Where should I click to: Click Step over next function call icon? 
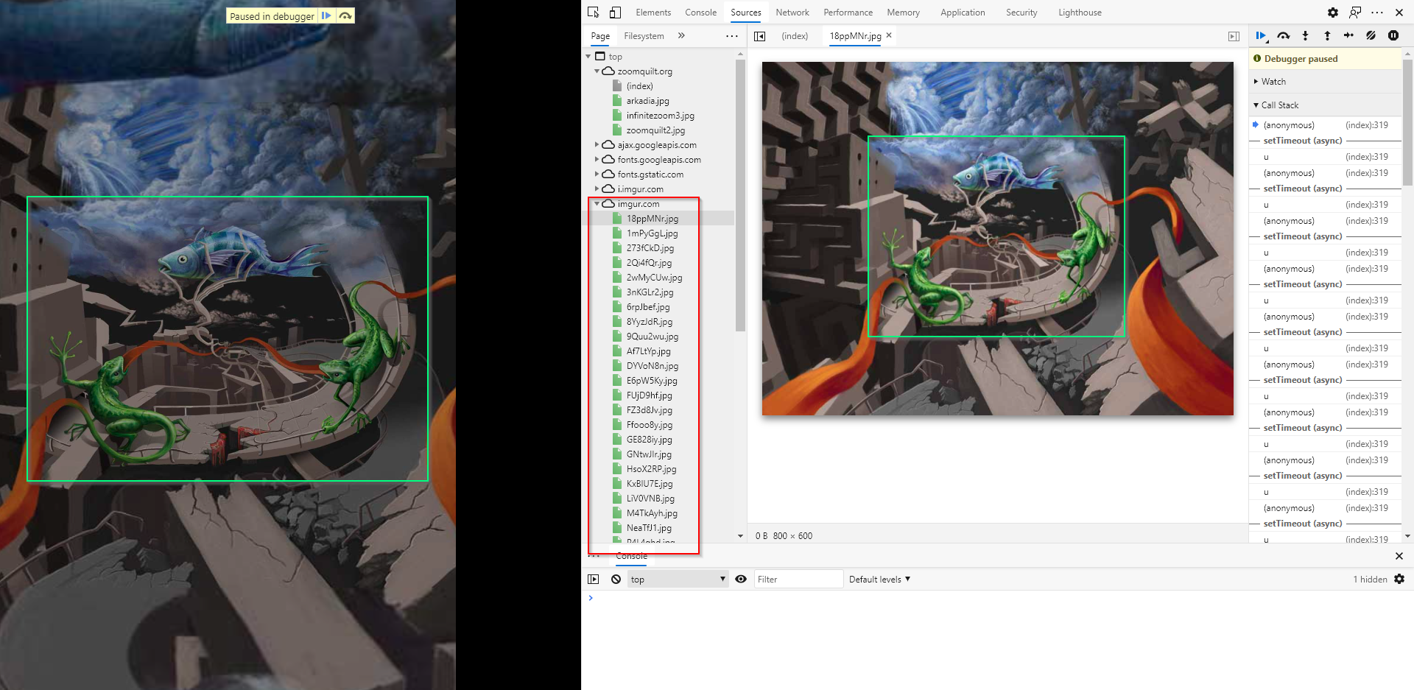tap(1284, 35)
